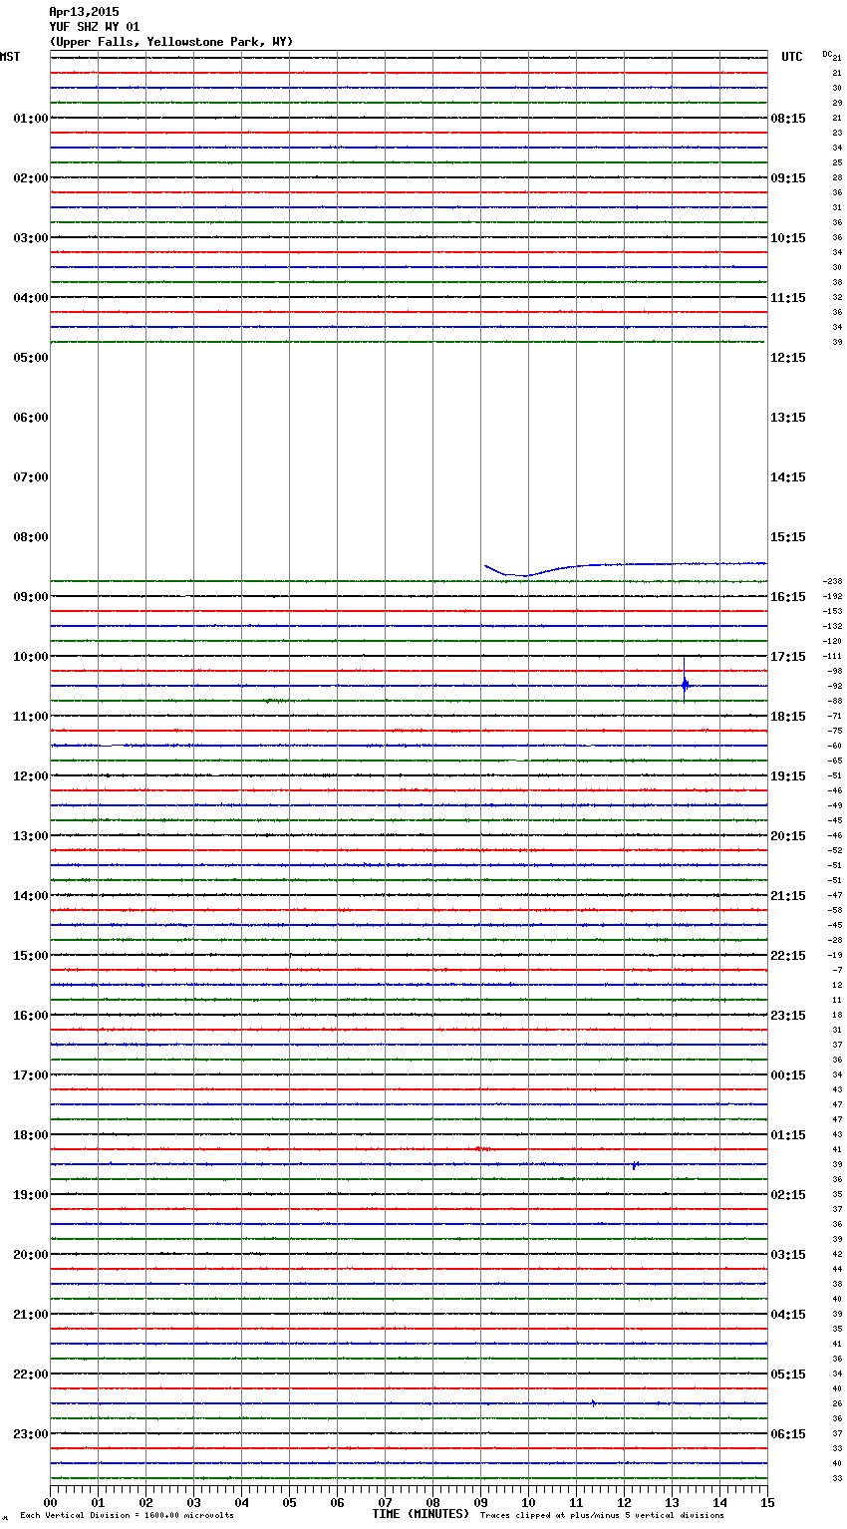Click the DC offset value "-132"
This screenshot has height=1529, width=847.
tap(833, 626)
